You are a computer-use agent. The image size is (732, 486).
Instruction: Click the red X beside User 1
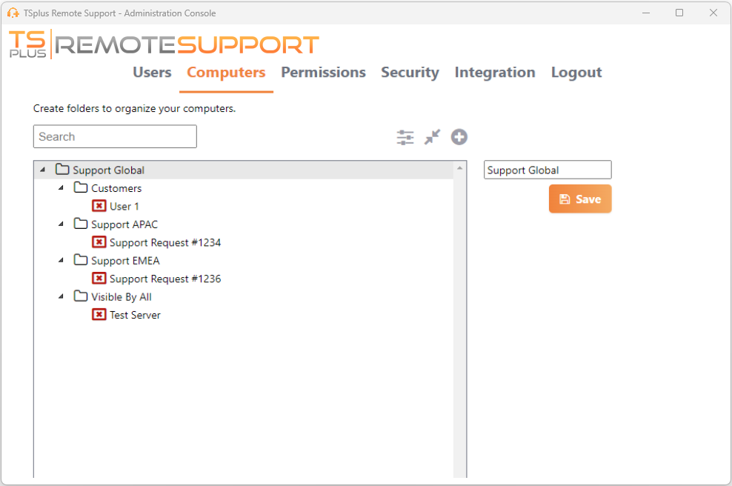[x=99, y=206]
